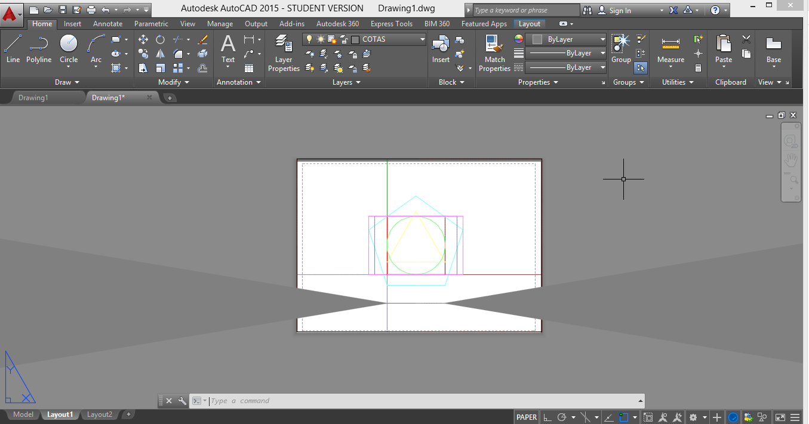Expand the Groups panel
The image size is (809, 424).
tap(629, 82)
